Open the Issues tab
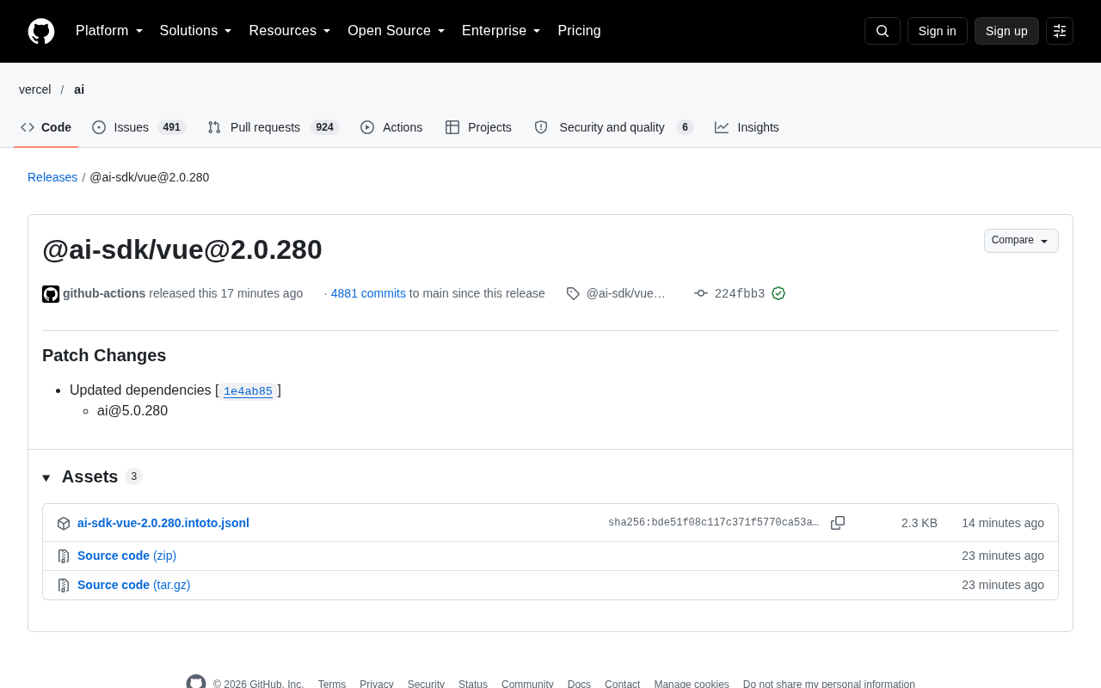This screenshot has width=1101, height=688. 139,127
